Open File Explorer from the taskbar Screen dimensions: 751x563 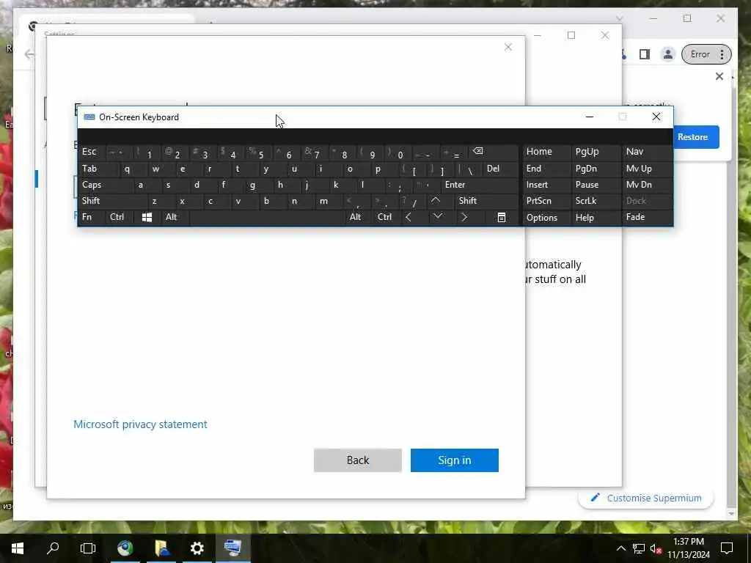tap(162, 548)
